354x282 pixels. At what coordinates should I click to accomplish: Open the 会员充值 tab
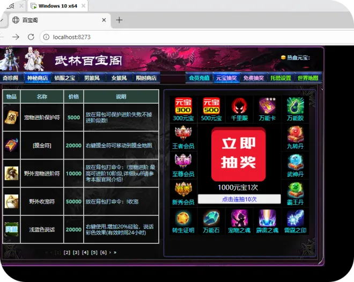pyautogui.click(x=199, y=78)
